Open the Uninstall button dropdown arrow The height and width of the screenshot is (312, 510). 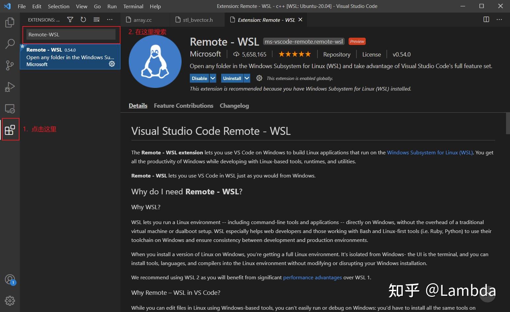[x=247, y=78]
